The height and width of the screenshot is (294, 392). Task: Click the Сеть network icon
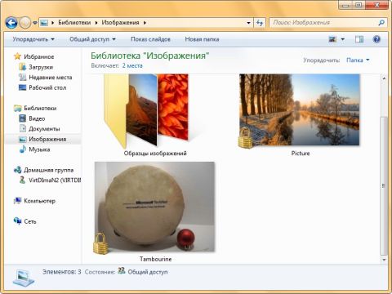coord(17,221)
